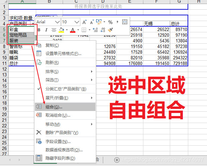This screenshot has width=207, height=166.
Task: Click the center align icon
Action: pyautogui.click(x=54, y=30)
